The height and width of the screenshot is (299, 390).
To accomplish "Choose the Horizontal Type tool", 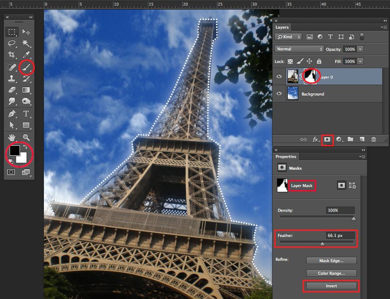I will (26, 114).
